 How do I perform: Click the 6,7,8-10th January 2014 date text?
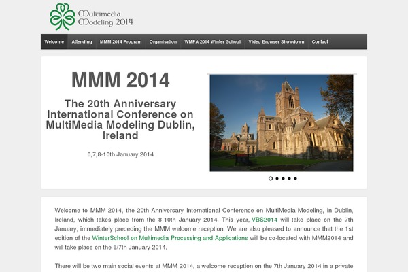pyautogui.click(x=120, y=154)
